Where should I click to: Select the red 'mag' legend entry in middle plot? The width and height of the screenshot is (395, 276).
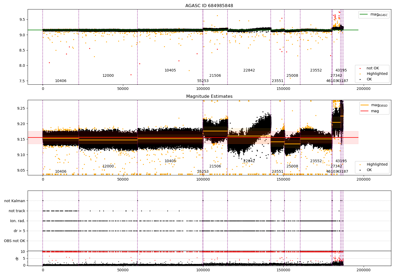point(370,111)
